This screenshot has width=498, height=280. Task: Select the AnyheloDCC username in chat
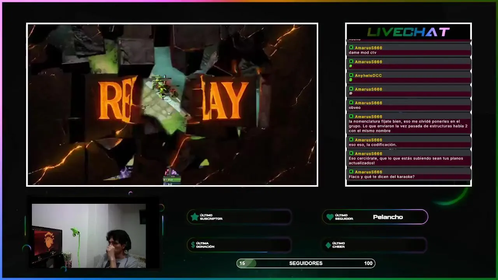pos(368,75)
